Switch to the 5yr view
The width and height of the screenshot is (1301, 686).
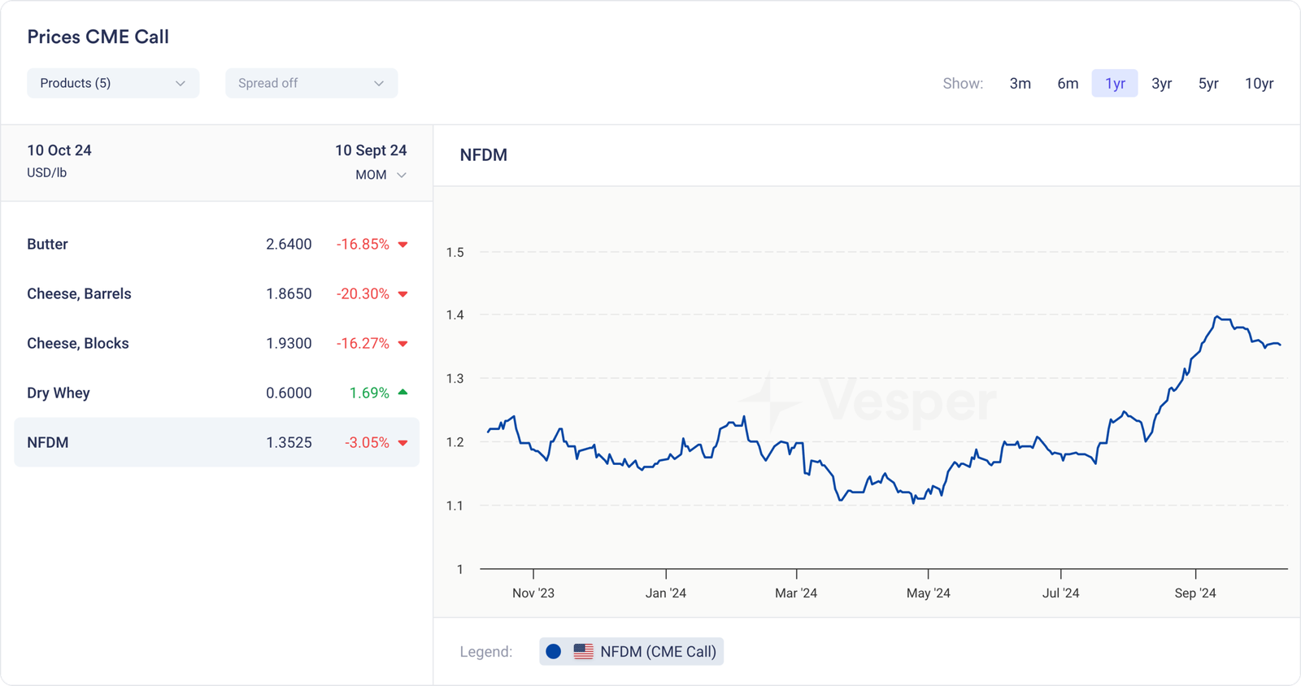[x=1208, y=83]
